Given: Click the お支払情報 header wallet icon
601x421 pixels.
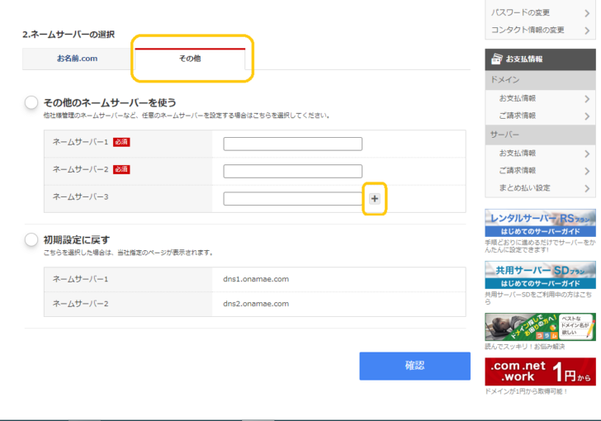Looking at the screenshot, I should click(x=496, y=59).
